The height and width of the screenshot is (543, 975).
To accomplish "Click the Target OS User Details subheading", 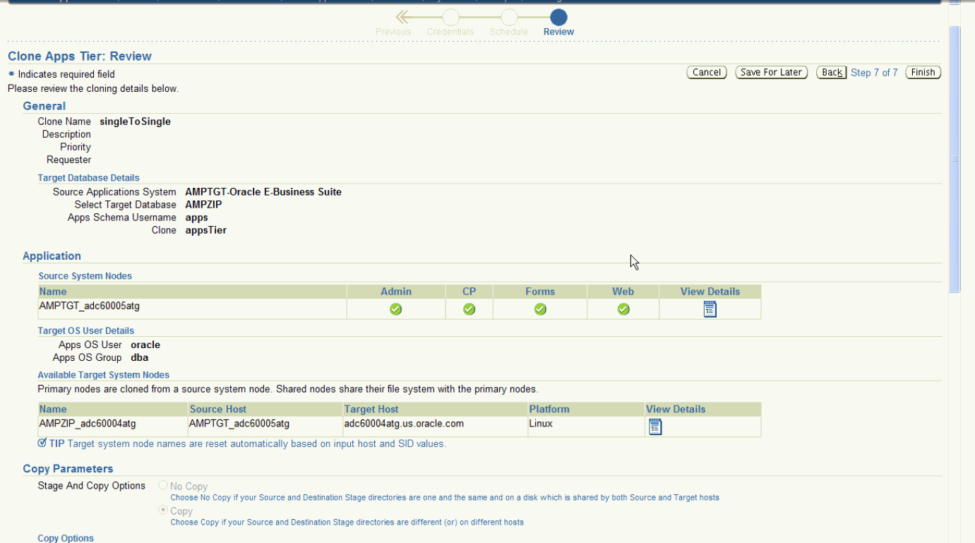I will (x=86, y=330).
